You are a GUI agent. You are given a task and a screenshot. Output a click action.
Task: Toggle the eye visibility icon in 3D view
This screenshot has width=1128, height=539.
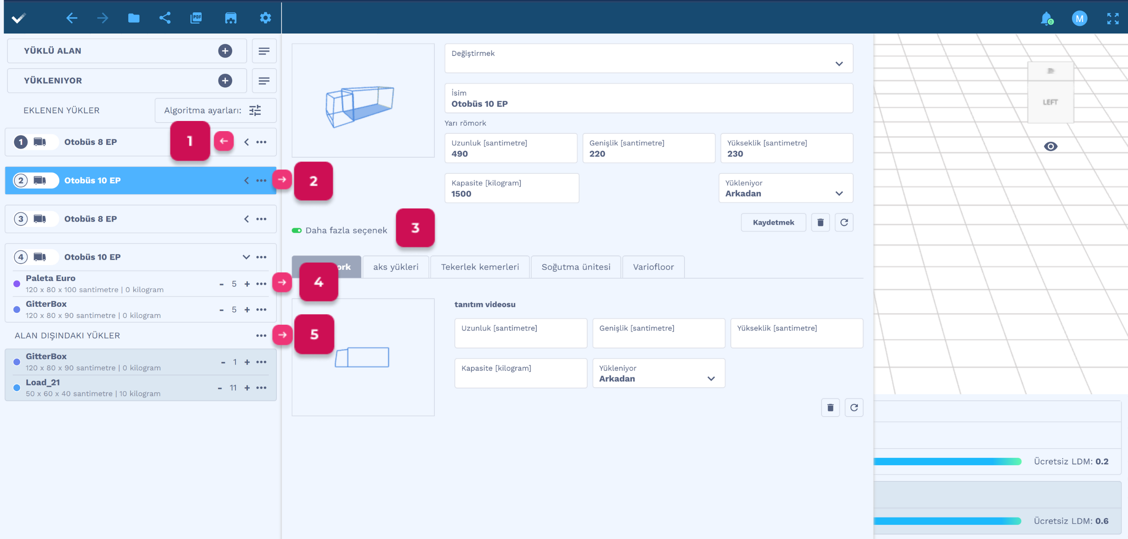(x=1050, y=147)
